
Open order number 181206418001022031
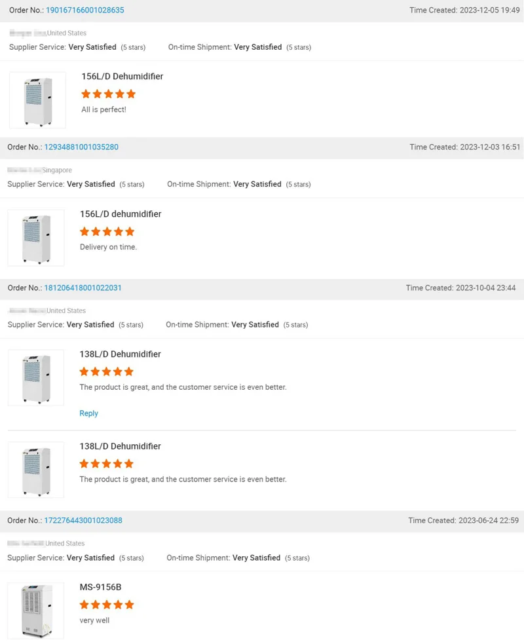(83, 288)
